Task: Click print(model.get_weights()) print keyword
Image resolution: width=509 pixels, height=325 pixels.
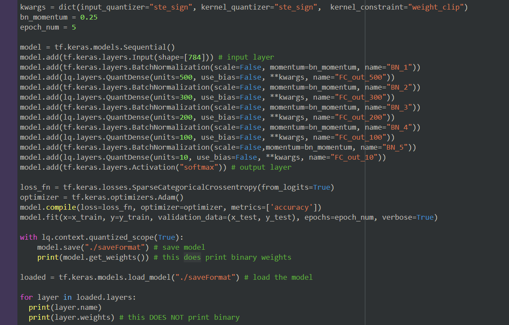Action: [x=48, y=258]
